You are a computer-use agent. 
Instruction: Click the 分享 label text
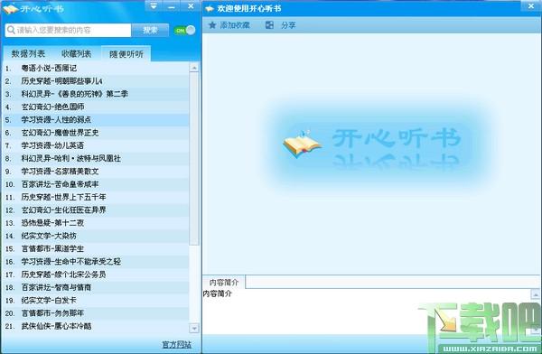288,25
